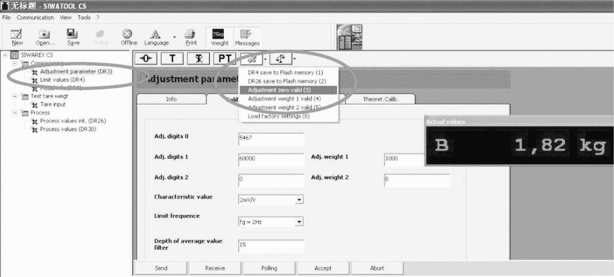Open the scale icon's dropdown arrow
614x277 pixels.
tap(294, 59)
